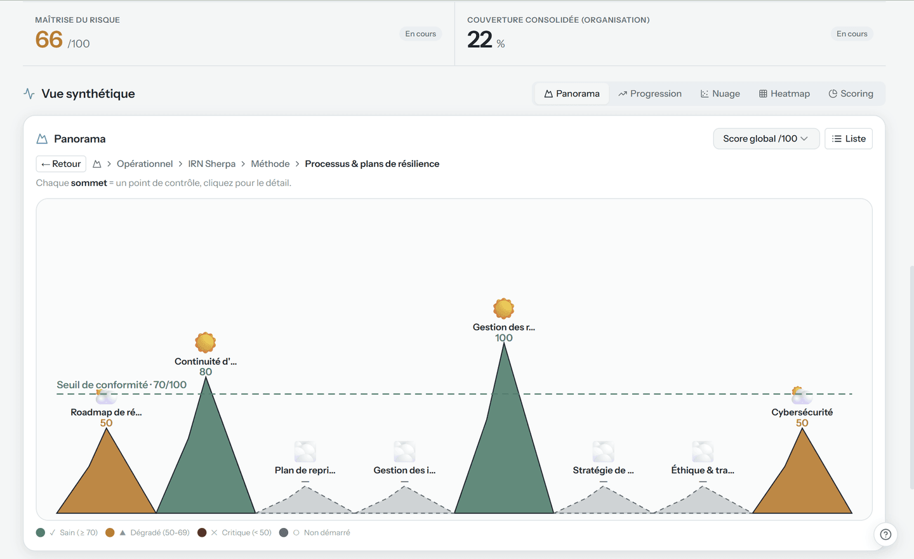Click the cloudy icon above Cybersécurité
The width and height of the screenshot is (914, 559).
[802, 395]
